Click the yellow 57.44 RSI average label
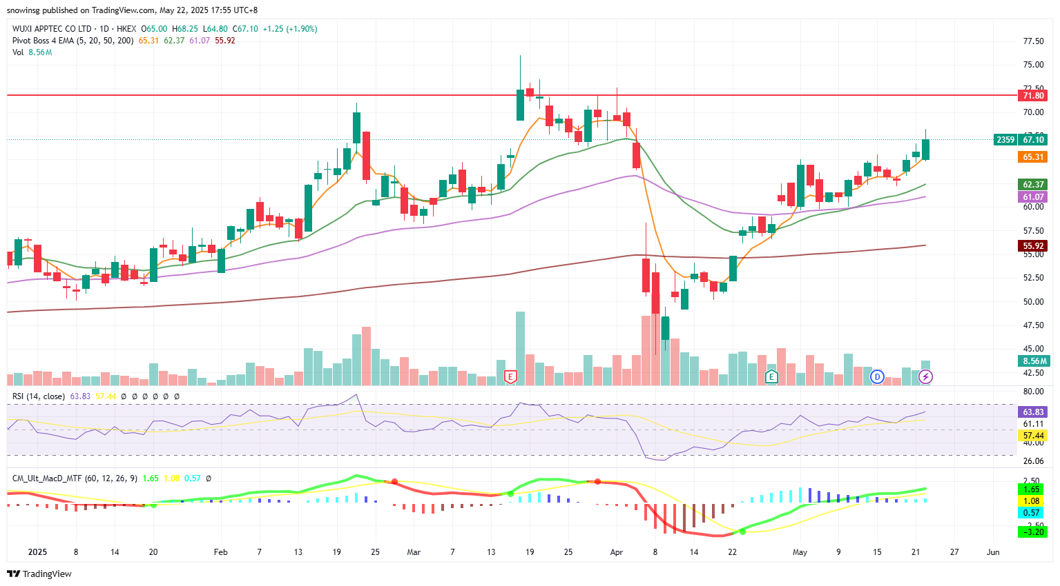 (1033, 436)
